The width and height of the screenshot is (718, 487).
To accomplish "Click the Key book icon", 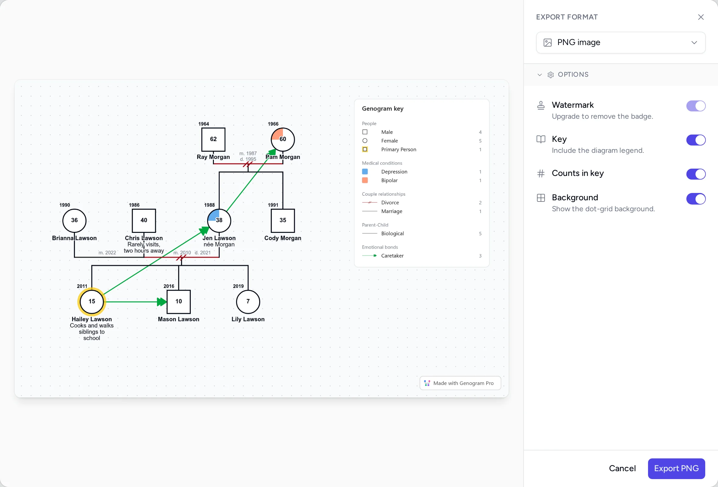I will pyautogui.click(x=541, y=139).
